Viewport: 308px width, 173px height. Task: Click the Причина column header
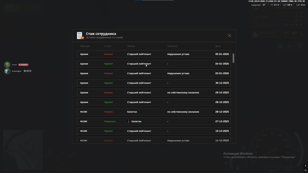point(172,46)
